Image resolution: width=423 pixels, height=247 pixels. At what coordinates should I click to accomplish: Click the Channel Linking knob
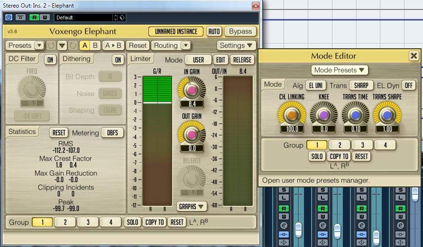click(x=292, y=115)
